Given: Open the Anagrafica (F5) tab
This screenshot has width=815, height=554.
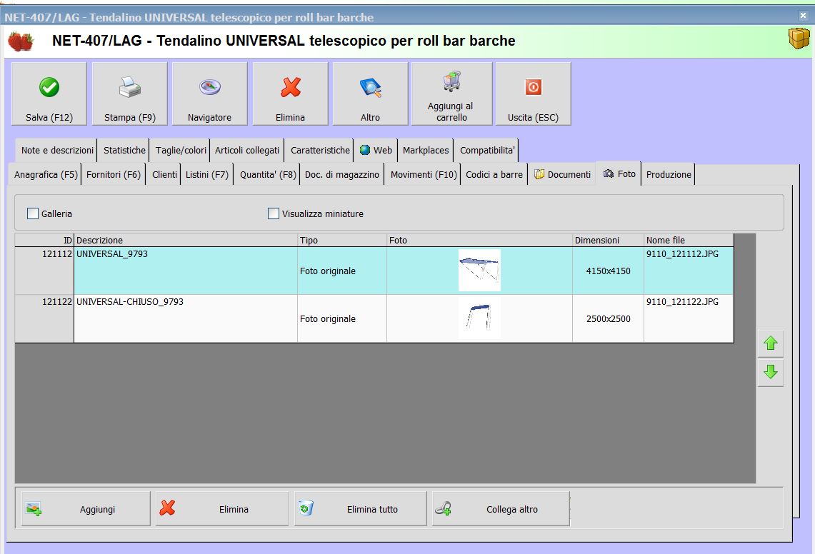Looking at the screenshot, I should [x=45, y=175].
